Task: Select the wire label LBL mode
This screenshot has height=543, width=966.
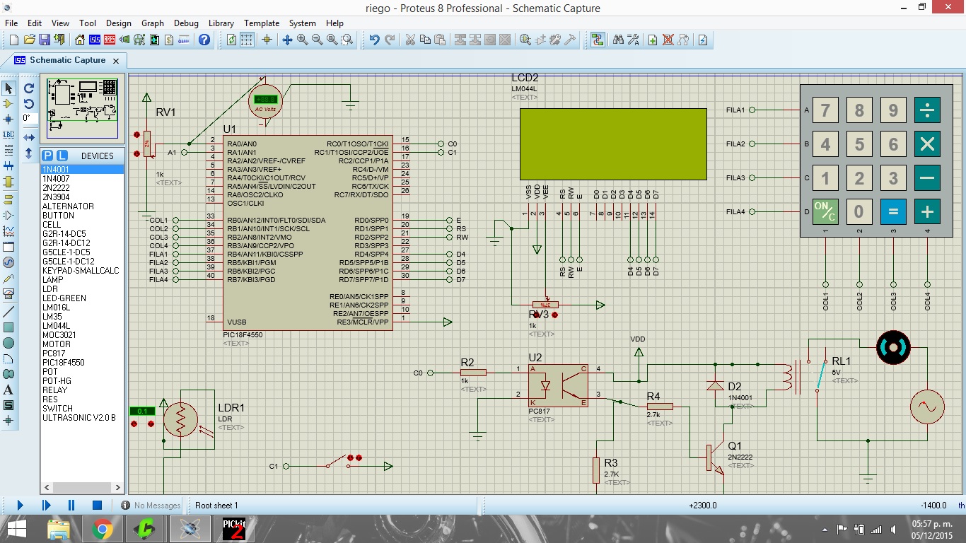Action: tap(8, 134)
